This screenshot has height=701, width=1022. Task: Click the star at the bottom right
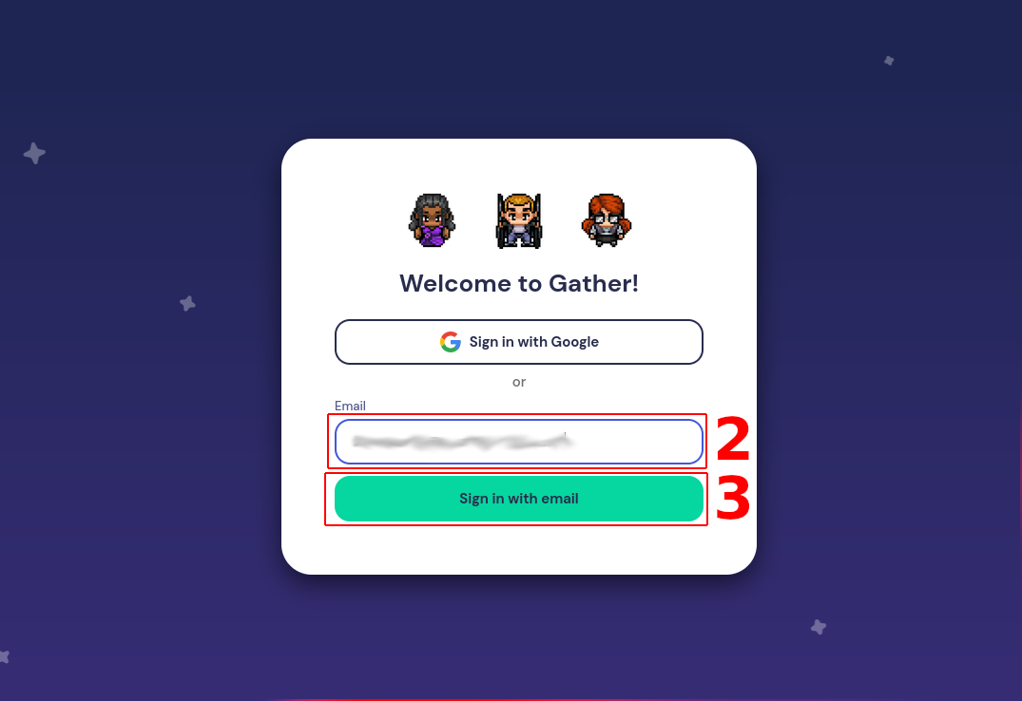[819, 627]
